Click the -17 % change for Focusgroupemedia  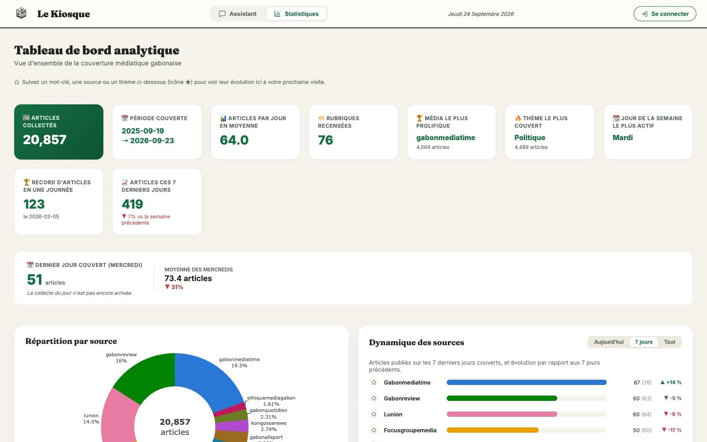672,430
